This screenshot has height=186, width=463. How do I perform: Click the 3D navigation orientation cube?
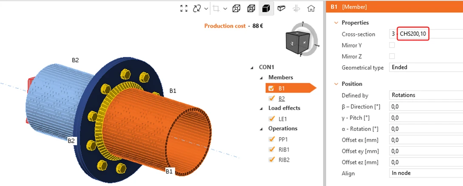pyautogui.click(x=299, y=42)
